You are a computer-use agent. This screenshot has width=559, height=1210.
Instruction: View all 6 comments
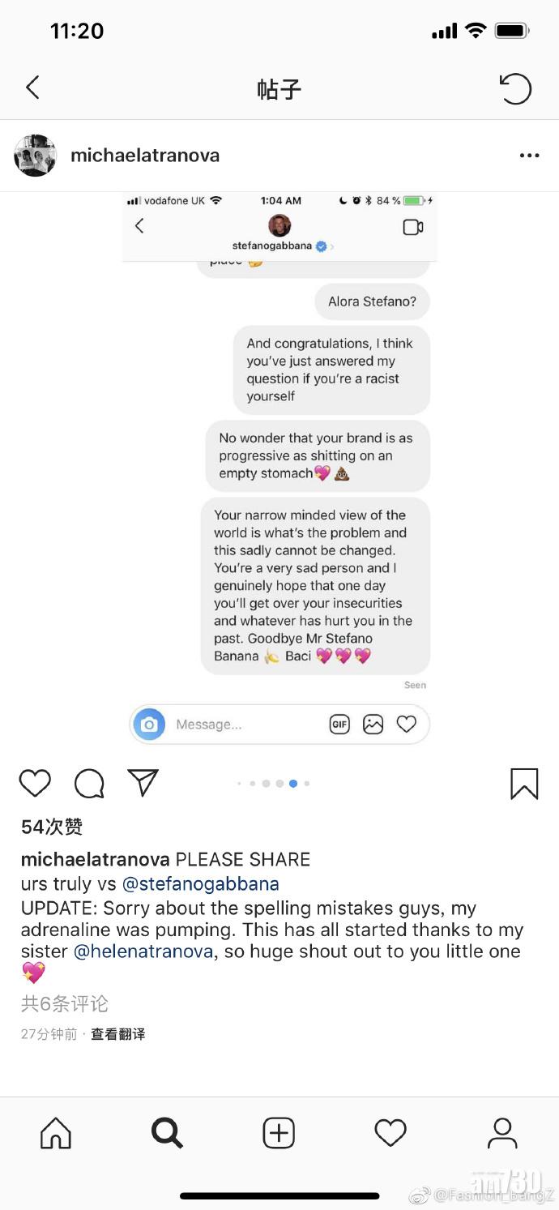[x=65, y=1003]
